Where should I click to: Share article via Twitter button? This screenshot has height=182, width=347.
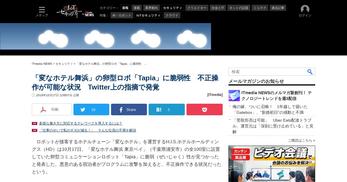pyautogui.click(x=91, y=109)
